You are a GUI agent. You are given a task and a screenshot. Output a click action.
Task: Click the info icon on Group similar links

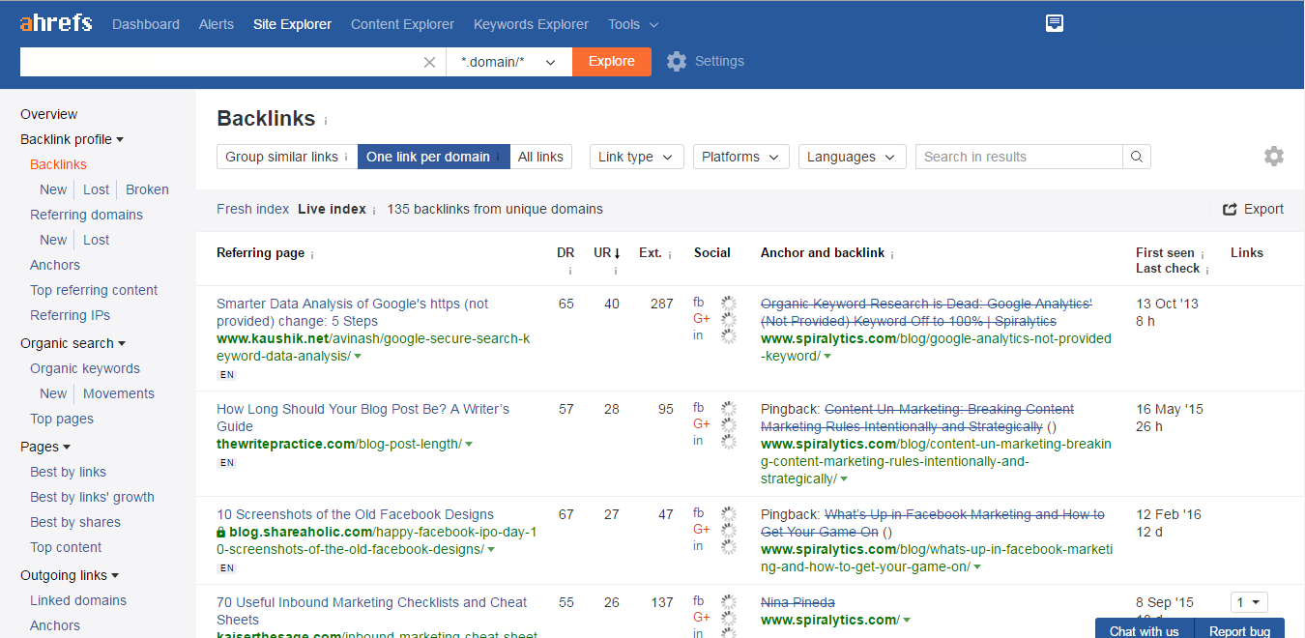pyautogui.click(x=346, y=158)
